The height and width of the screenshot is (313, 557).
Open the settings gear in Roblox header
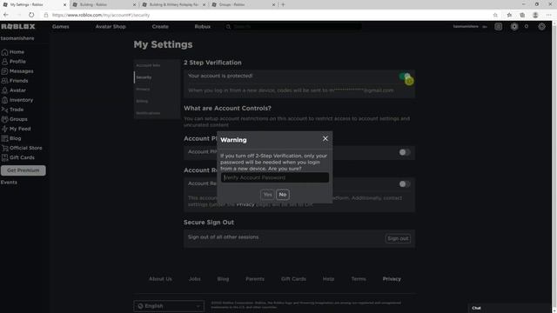541,27
